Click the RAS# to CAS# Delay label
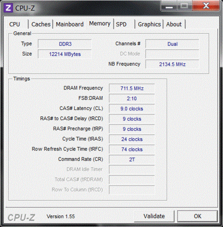This screenshot has width=223, height=227. (x=71, y=118)
